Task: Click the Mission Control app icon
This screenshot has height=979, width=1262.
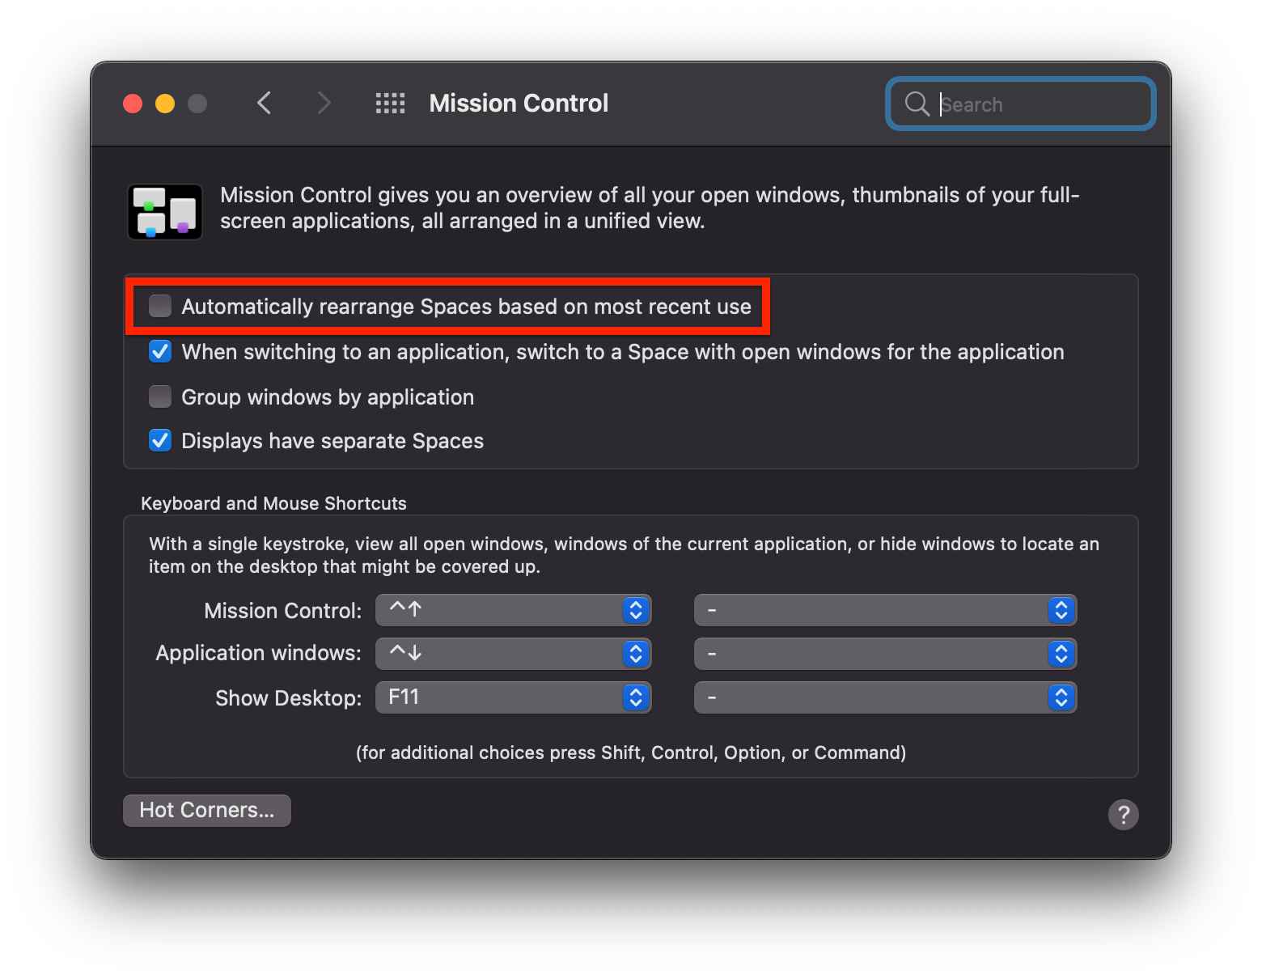Action: click(x=165, y=212)
